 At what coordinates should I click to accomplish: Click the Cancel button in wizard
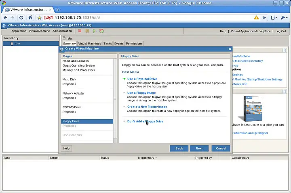pos(221,148)
